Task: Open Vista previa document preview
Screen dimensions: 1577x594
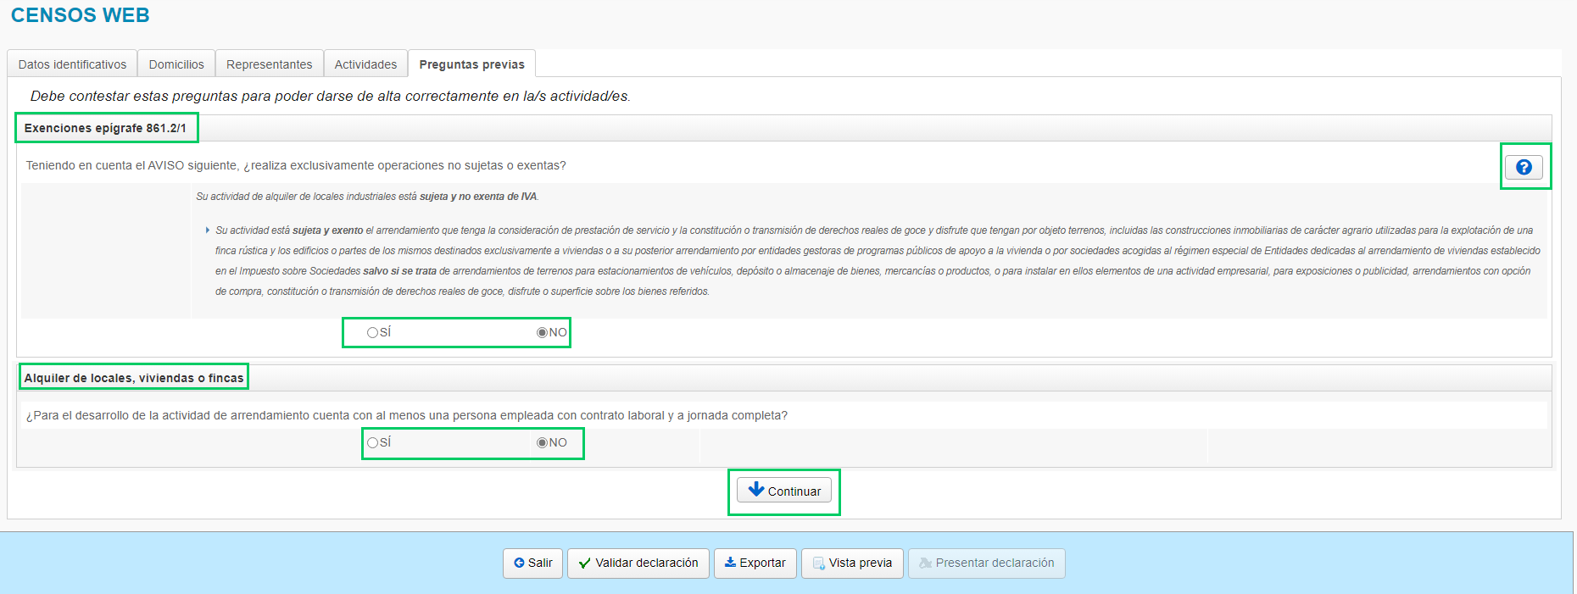Action: pos(851,563)
